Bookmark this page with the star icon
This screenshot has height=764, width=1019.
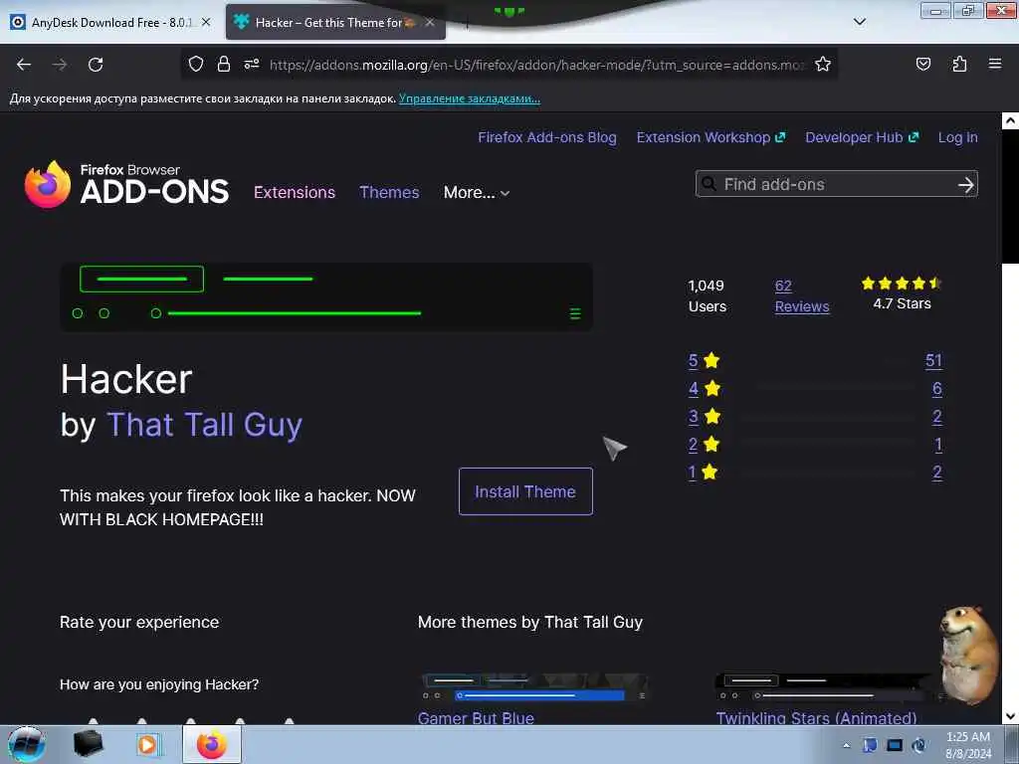click(x=823, y=64)
